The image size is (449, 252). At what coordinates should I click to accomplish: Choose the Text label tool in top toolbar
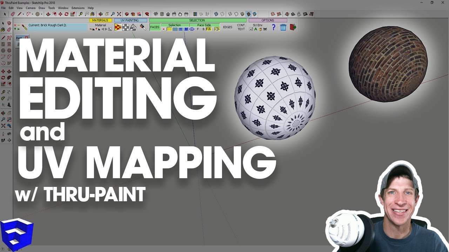[87, 14]
